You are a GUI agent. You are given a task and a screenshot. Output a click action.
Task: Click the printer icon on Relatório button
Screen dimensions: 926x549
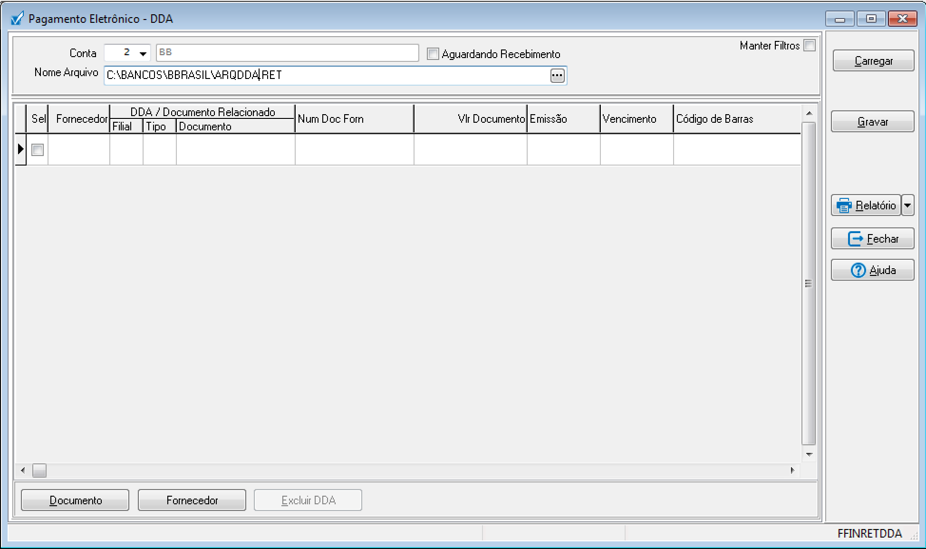click(844, 206)
